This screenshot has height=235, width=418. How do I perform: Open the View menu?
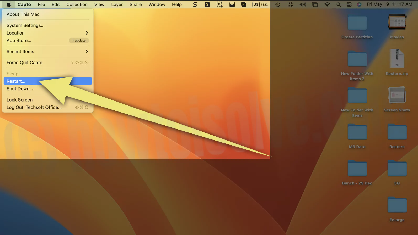click(x=99, y=4)
